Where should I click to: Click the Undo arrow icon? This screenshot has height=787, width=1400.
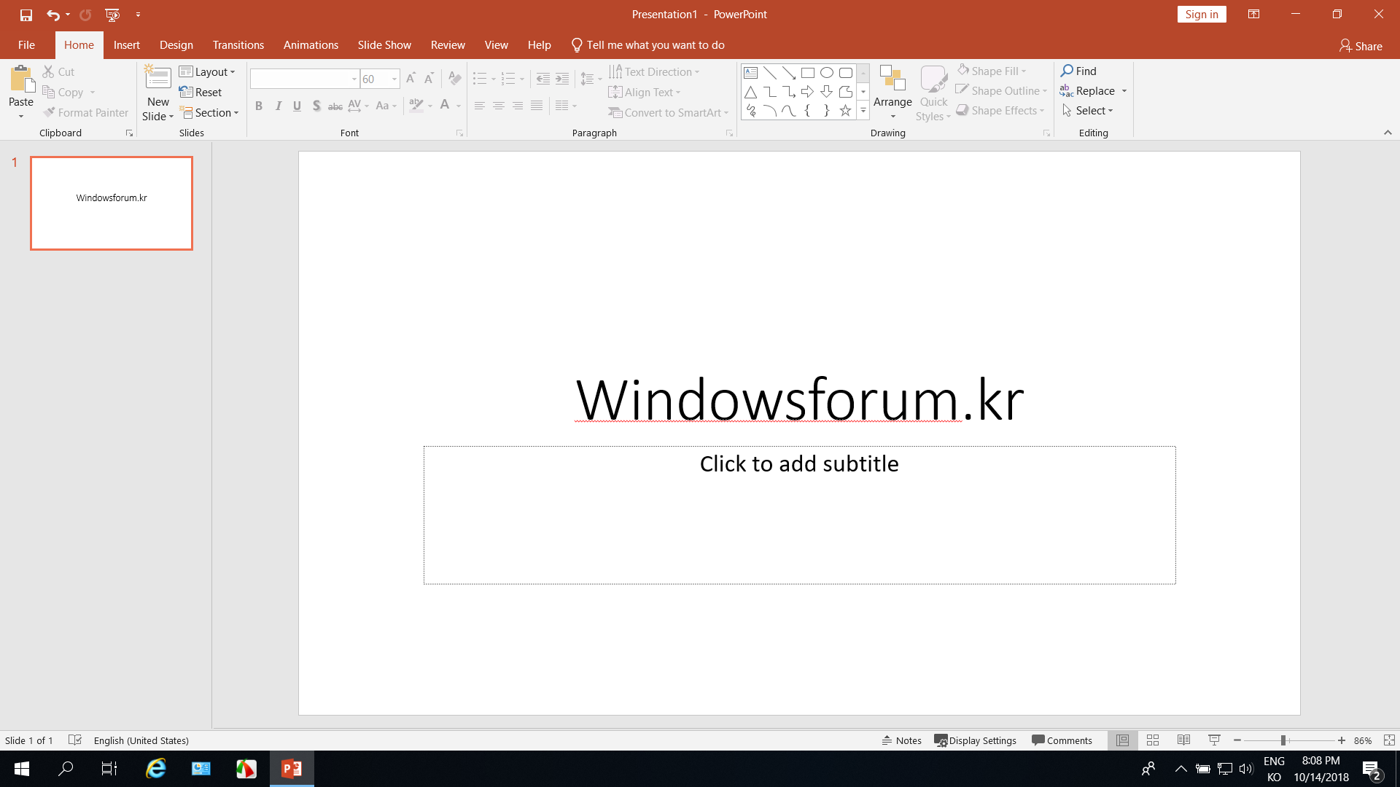pos(52,15)
